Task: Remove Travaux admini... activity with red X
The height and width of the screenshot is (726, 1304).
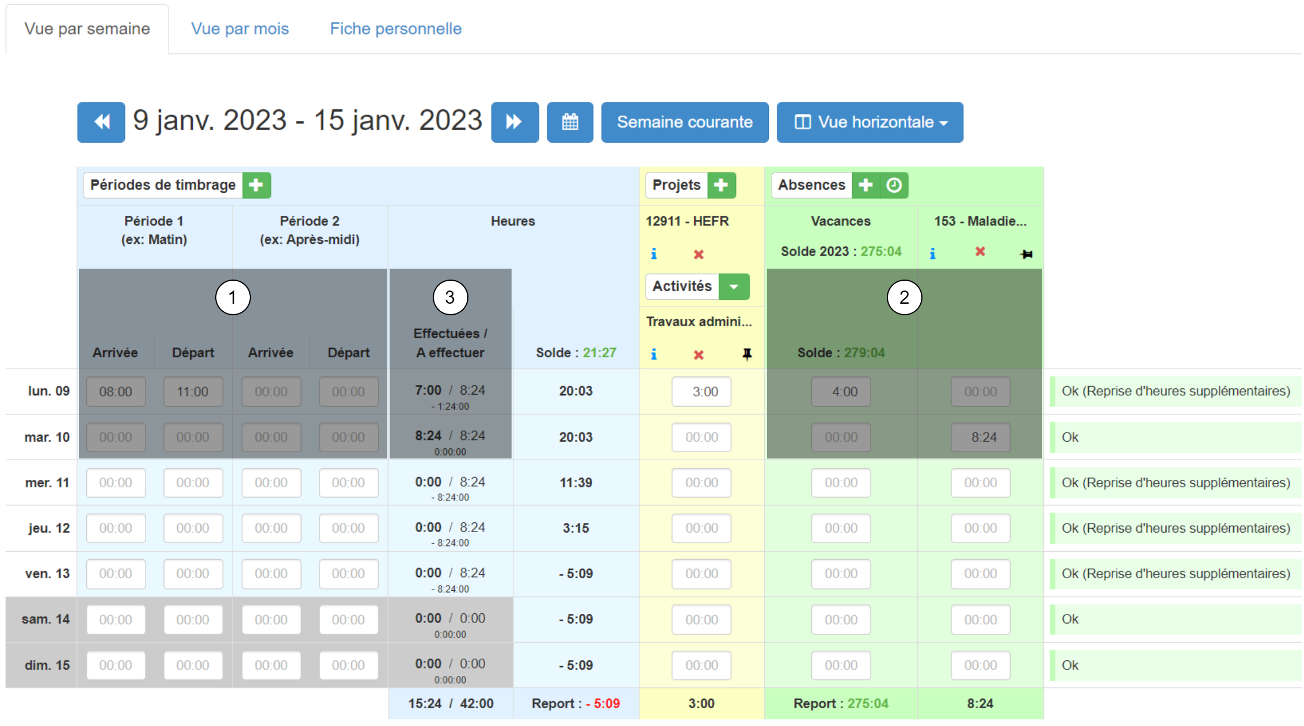Action: 699,355
